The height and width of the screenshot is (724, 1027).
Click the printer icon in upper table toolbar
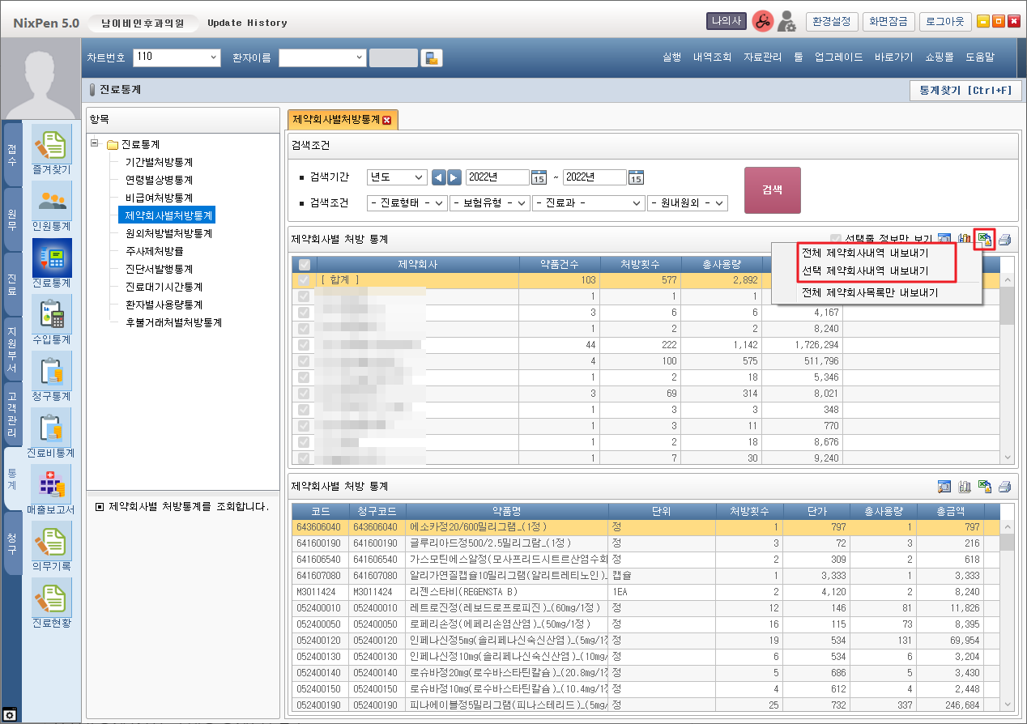pos(1005,239)
